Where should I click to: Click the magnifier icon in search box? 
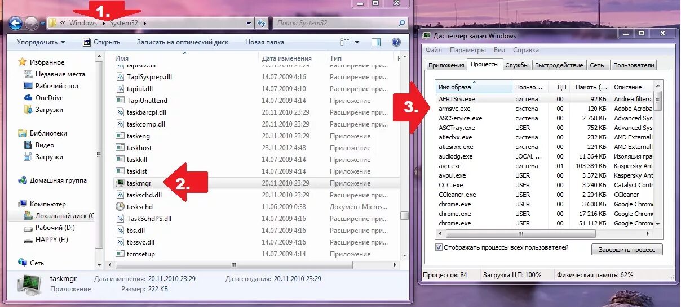[x=401, y=24]
